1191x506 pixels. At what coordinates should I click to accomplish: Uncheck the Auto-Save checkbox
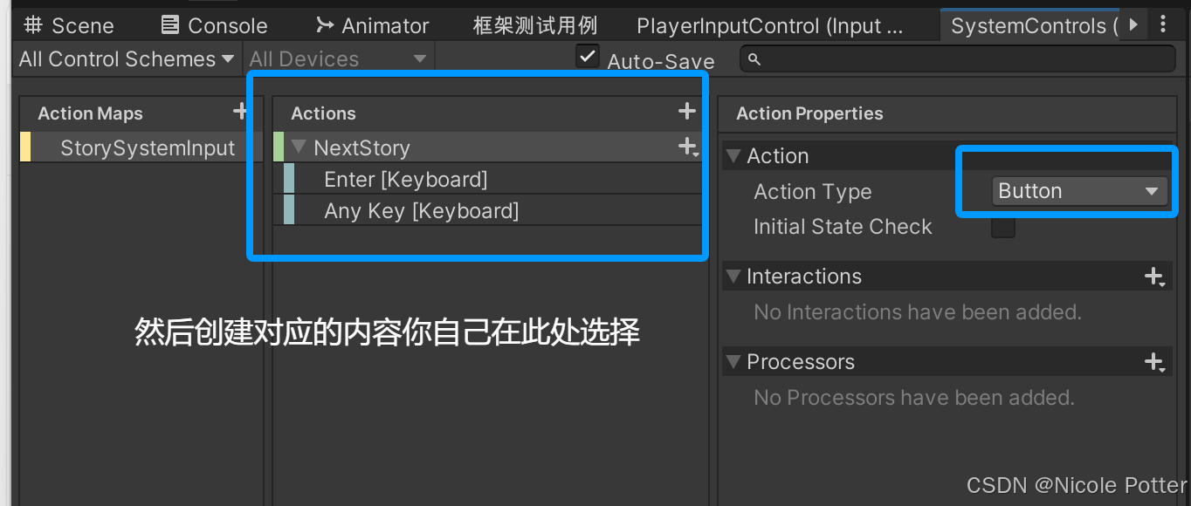[587, 55]
